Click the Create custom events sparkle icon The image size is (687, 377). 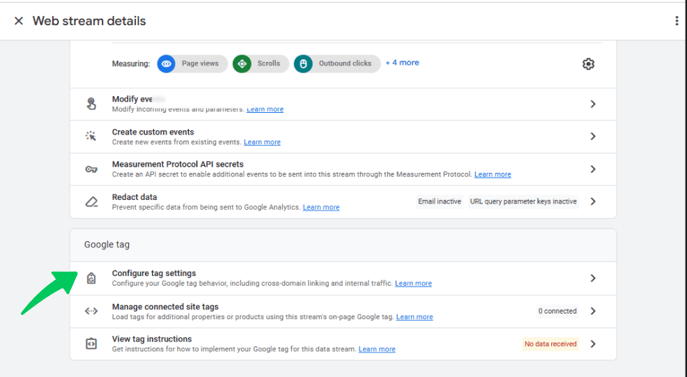[91, 137]
